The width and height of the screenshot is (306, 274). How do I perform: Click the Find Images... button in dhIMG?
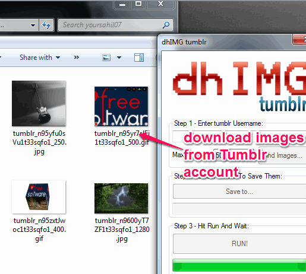pyautogui.click(x=282, y=155)
